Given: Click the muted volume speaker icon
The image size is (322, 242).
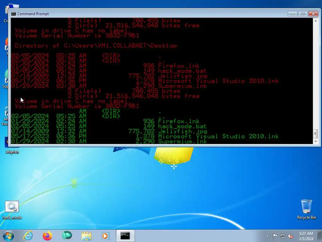Looking at the screenshot, I should (x=290, y=236).
